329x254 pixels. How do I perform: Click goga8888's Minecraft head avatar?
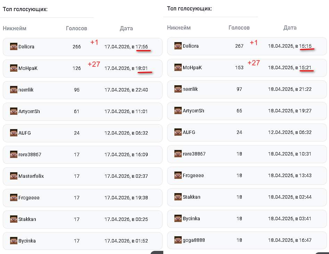[x=178, y=240]
